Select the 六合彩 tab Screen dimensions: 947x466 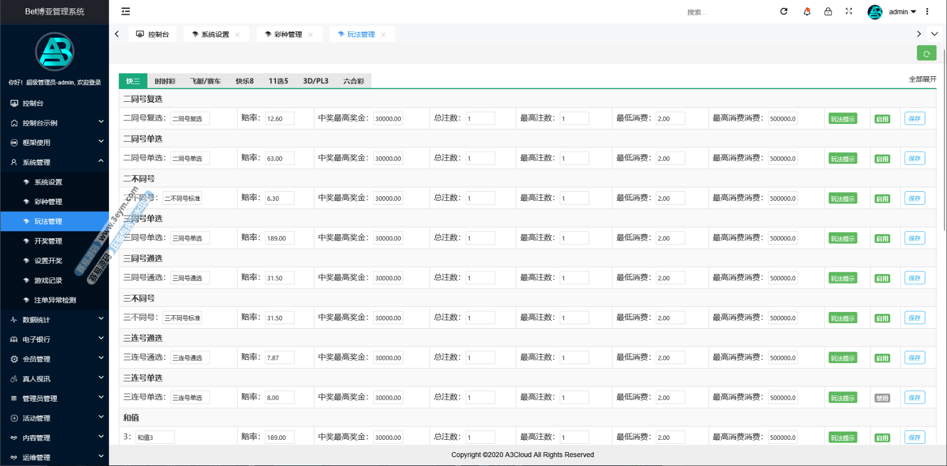tap(353, 81)
